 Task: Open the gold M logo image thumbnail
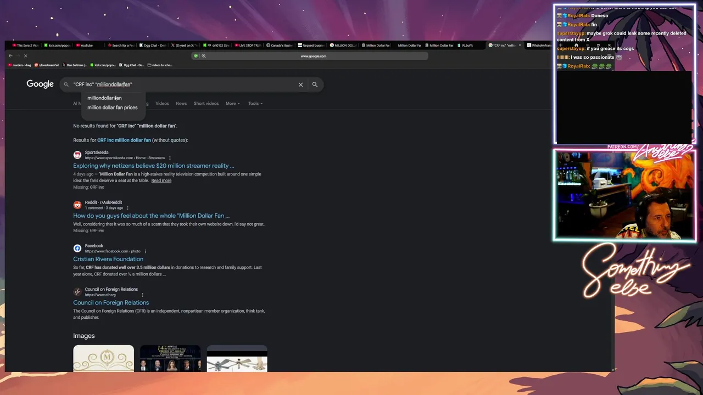click(x=104, y=358)
